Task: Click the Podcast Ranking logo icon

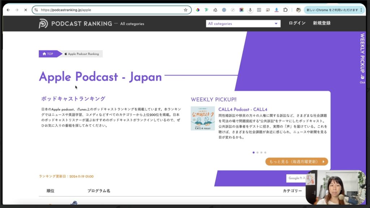Action: click(x=43, y=23)
